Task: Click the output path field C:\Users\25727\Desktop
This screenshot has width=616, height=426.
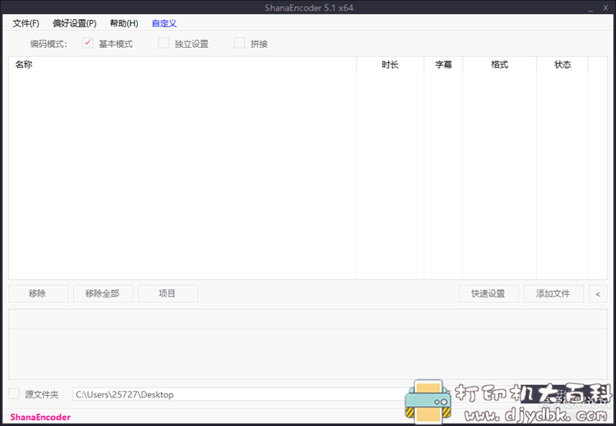Action: coord(239,394)
